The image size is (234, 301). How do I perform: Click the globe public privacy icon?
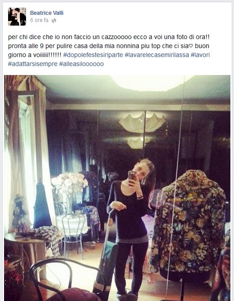(54, 21)
